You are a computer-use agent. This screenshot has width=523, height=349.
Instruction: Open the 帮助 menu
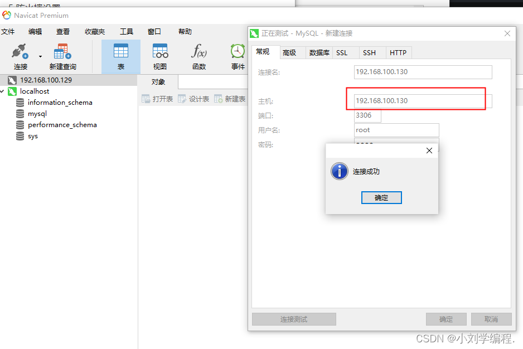(185, 31)
